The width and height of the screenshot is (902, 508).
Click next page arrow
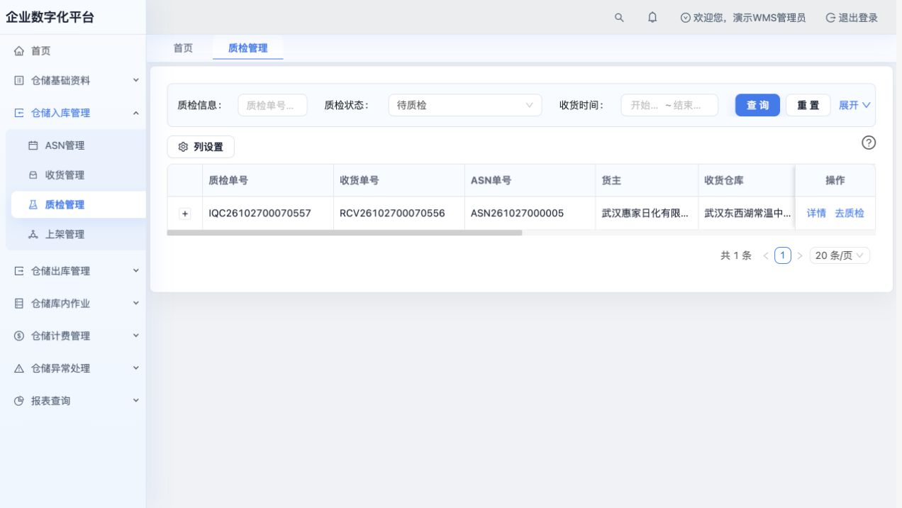pyautogui.click(x=800, y=255)
